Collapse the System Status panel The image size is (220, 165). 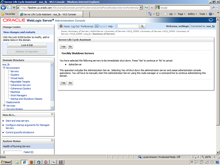coord(52,141)
